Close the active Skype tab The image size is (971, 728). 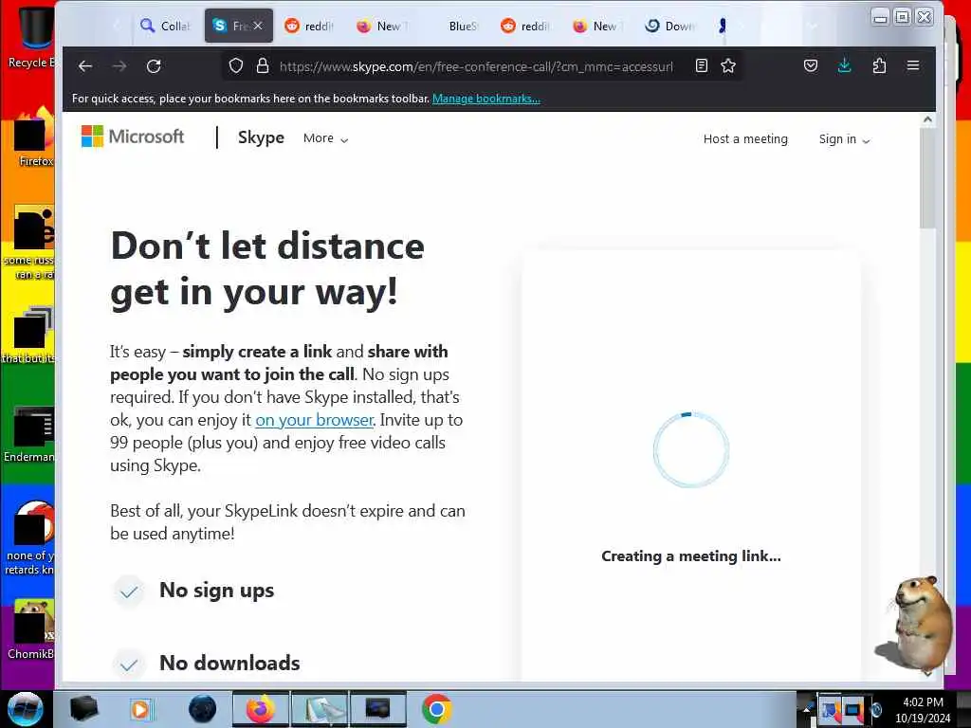coord(258,26)
